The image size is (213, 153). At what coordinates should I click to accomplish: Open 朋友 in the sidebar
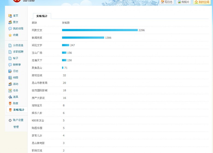click(16, 22)
